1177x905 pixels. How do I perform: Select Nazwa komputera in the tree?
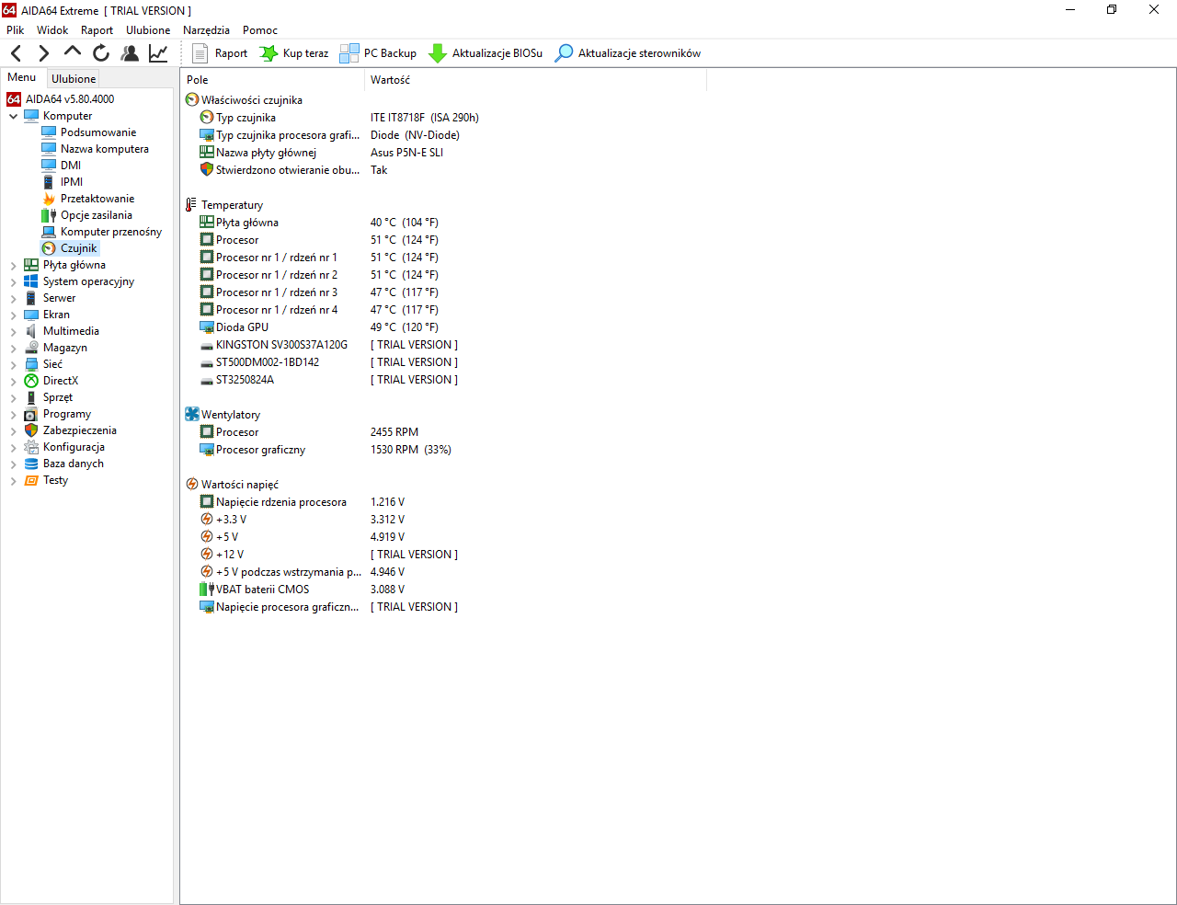[96, 149]
